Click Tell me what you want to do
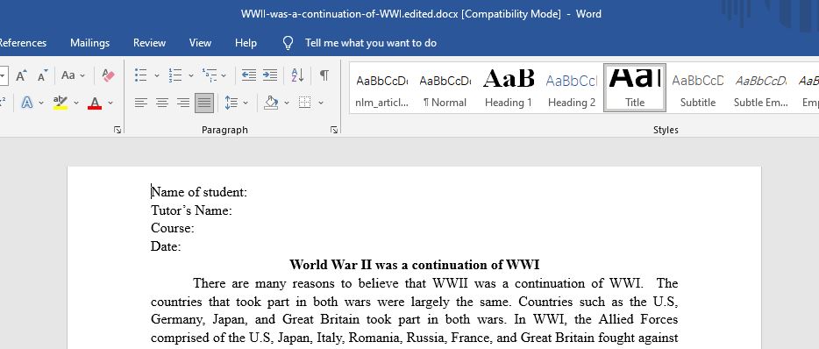The width and height of the screenshot is (819, 349). 370,43
